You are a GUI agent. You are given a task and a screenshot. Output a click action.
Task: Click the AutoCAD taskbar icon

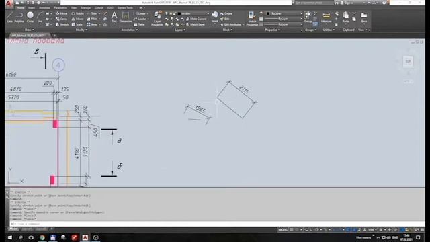click(85, 237)
